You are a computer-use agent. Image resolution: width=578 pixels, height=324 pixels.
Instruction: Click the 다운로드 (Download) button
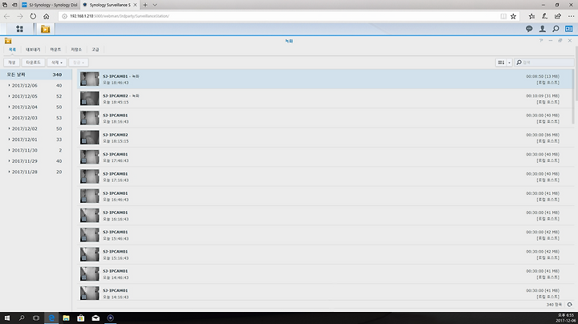tap(33, 63)
